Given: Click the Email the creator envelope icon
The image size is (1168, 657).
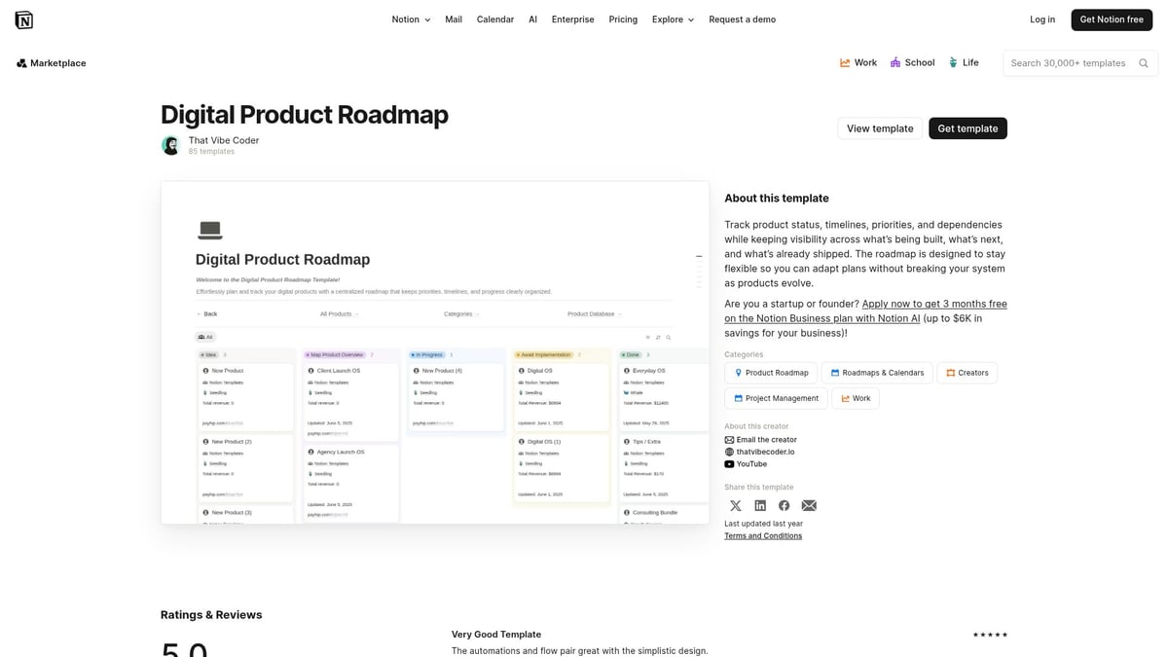Looking at the screenshot, I should [729, 439].
